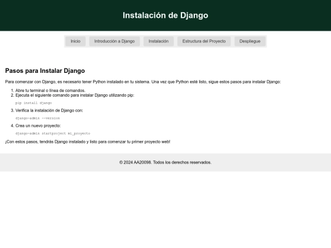Image resolution: width=331 pixels, height=248 pixels.
Task: Open Estructura del Proyecto section
Action: click(204, 41)
